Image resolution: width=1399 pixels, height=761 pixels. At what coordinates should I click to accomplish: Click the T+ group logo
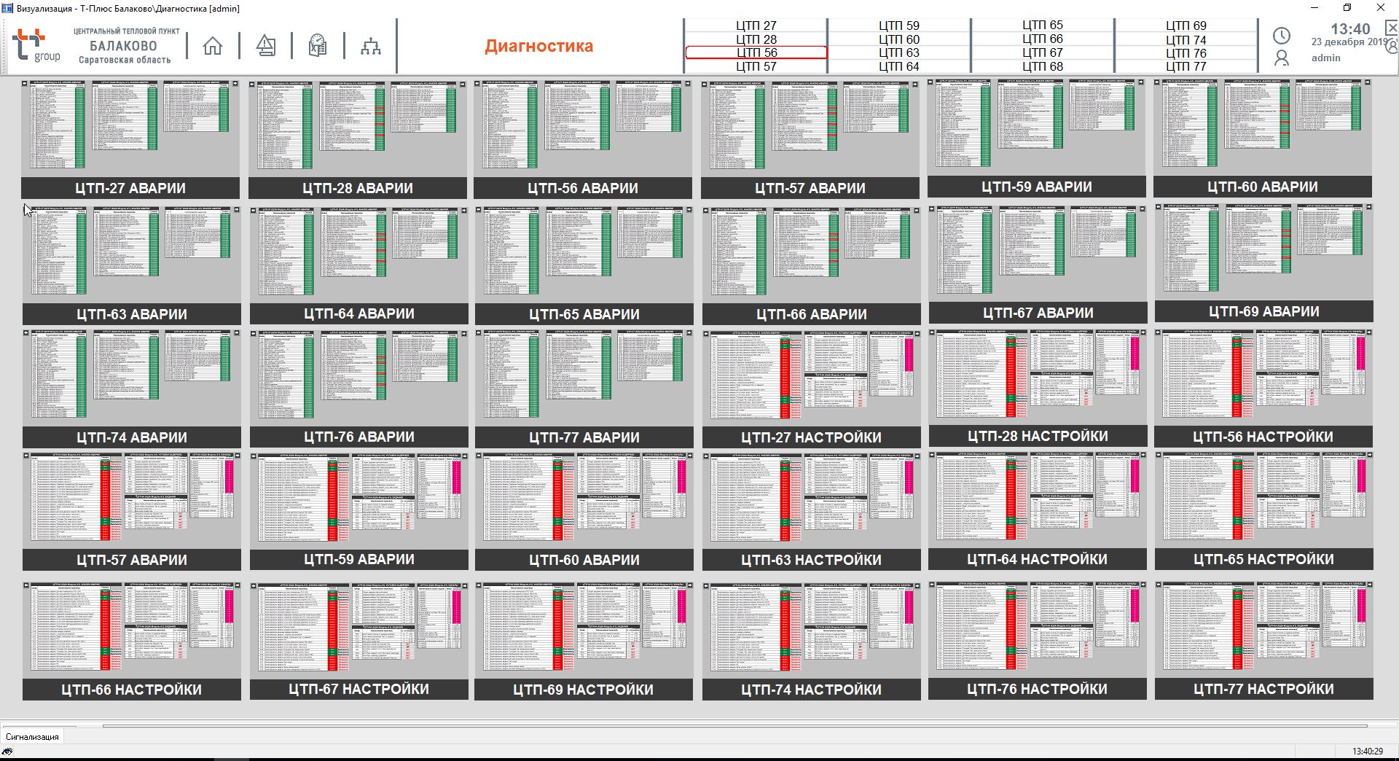36,45
